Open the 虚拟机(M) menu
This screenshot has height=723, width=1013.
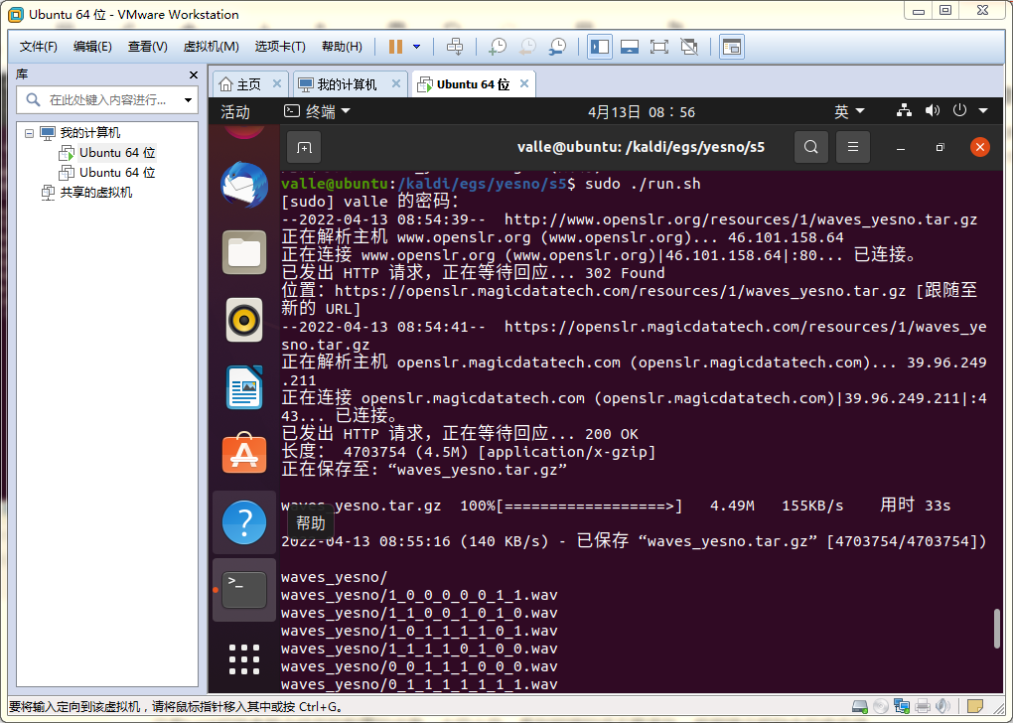click(212, 47)
